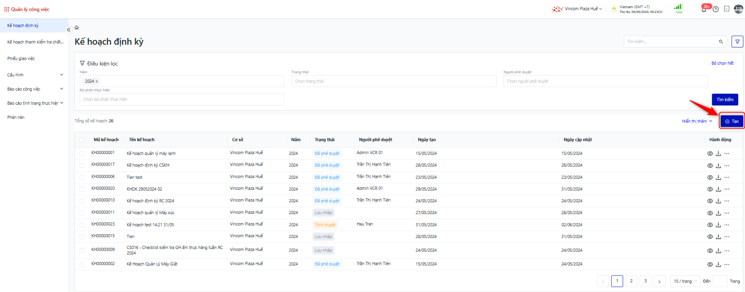
Task: Click the search magnifier icon
Action: (721, 42)
